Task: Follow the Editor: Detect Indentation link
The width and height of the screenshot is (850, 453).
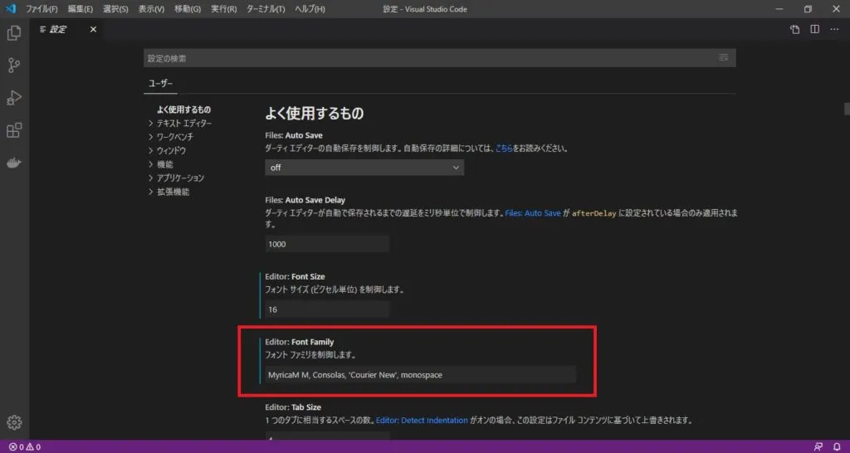Action: [x=422, y=420]
